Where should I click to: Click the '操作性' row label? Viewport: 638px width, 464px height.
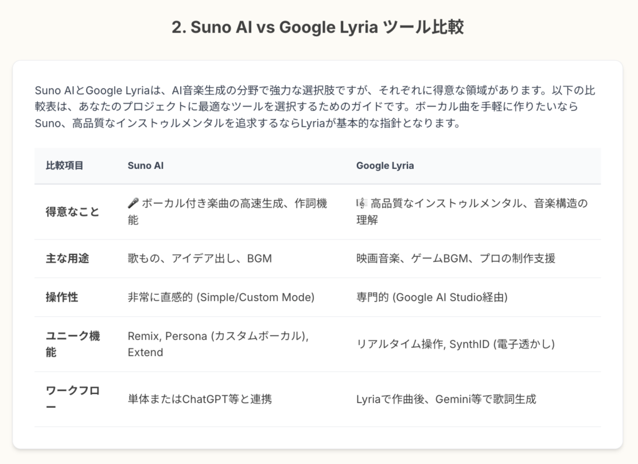point(62,297)
